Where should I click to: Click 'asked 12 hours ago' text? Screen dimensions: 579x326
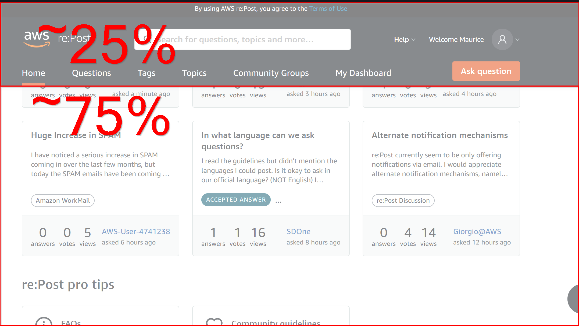[x=482, y=242]
